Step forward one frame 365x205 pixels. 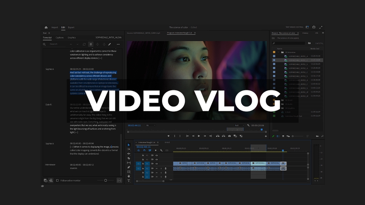pos(205,136)
